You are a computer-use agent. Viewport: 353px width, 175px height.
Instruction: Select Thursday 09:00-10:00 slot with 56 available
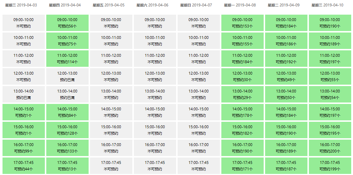click(67, 23)
